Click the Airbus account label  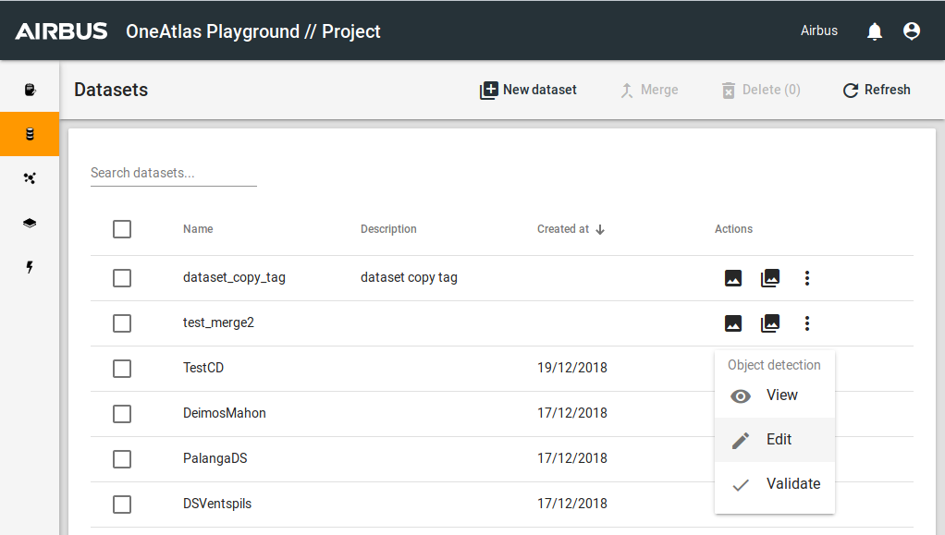818,30
